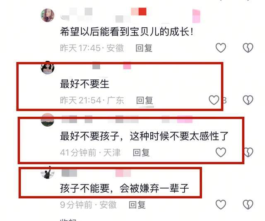Like the 天津 comment posted 41分钟前
This screenshot has width=265, height=221.
(221, 152)
